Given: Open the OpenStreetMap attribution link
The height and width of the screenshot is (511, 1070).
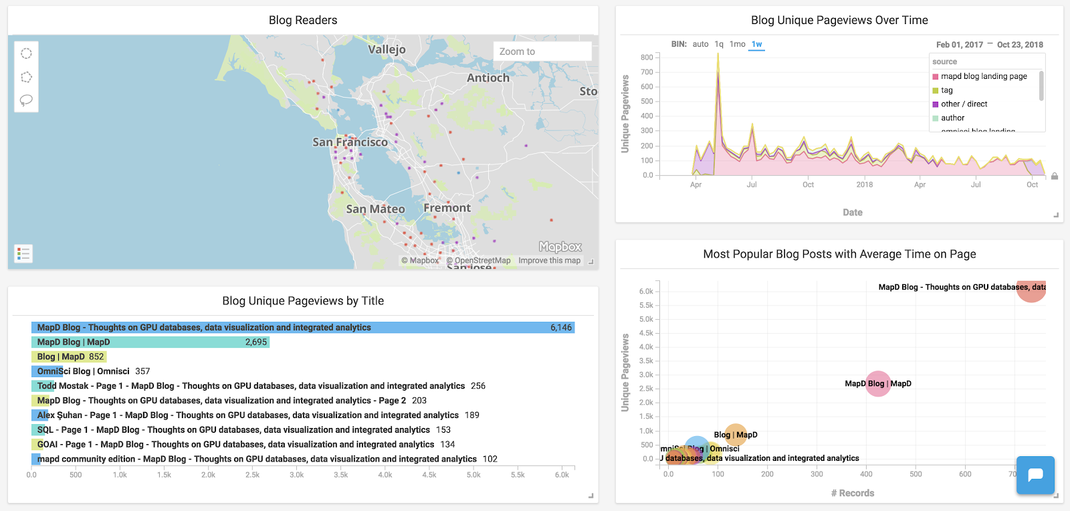Looking at the screenshot, I should click(x=478, y=261).
